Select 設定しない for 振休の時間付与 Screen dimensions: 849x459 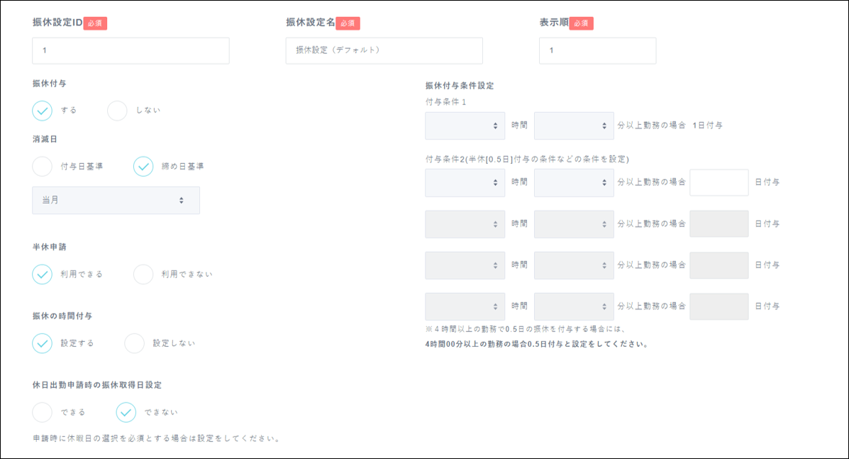tap(134, 343)
